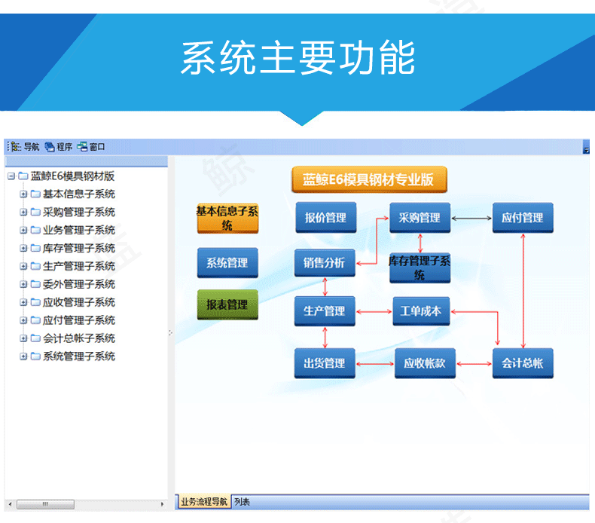595x523 pixels.
Task: Select 蓝鲸E6模具钢材版 root label
Action: (72, 176)
